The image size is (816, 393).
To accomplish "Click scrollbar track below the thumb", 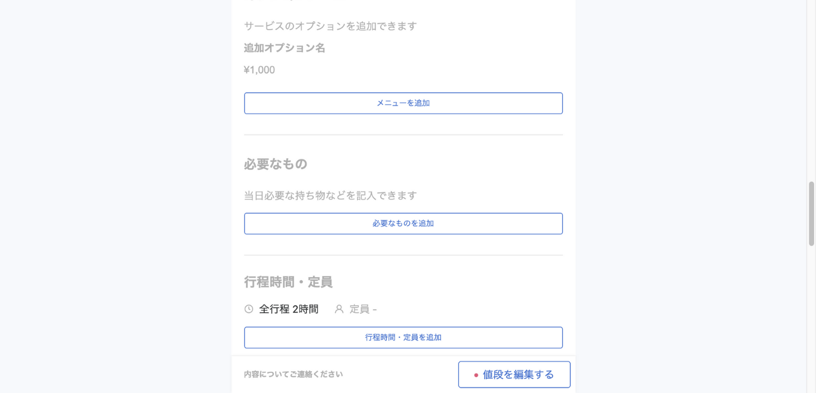I will [x=811, y=315].
